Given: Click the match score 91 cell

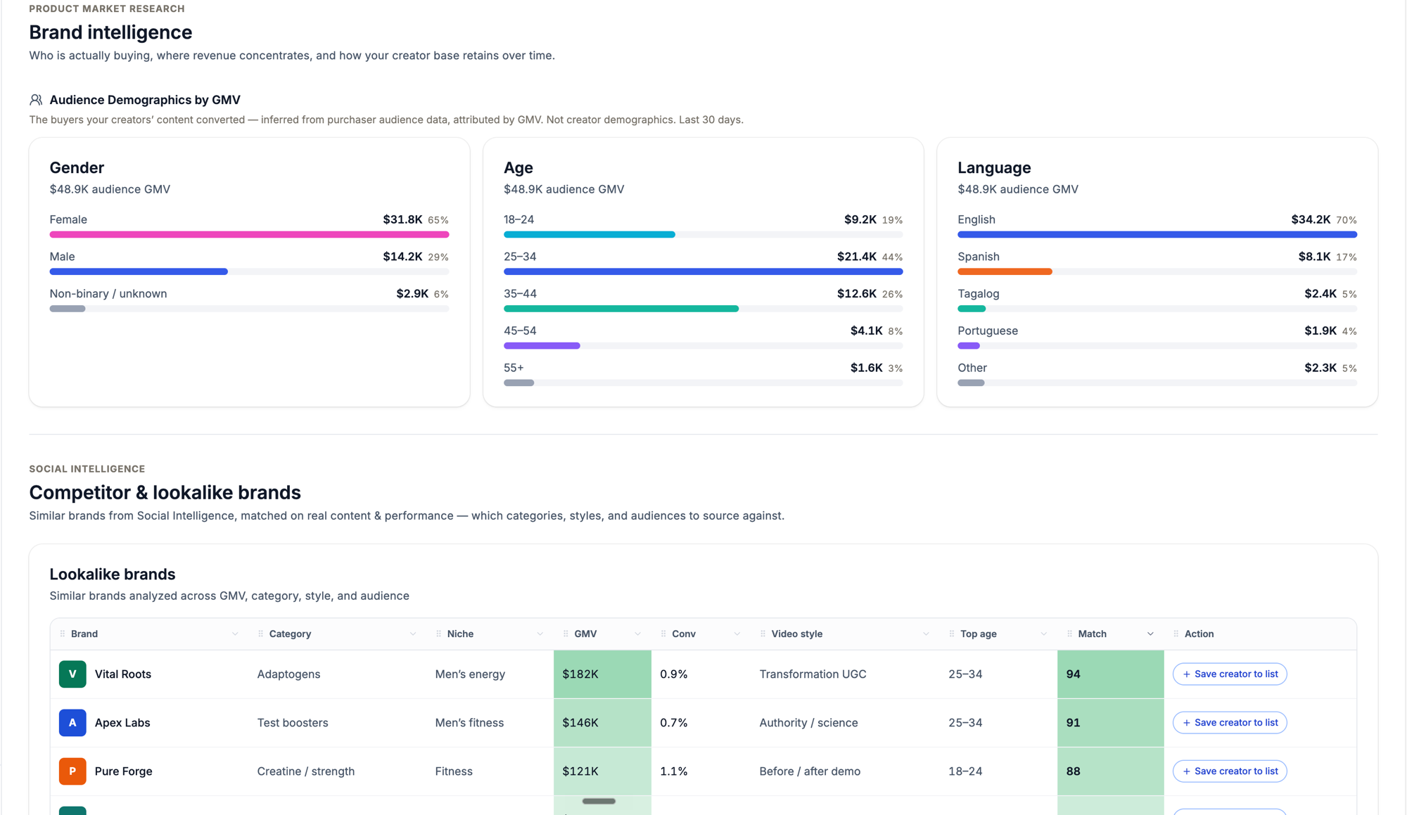Looking at the screenshot, I should point(1111,722).
